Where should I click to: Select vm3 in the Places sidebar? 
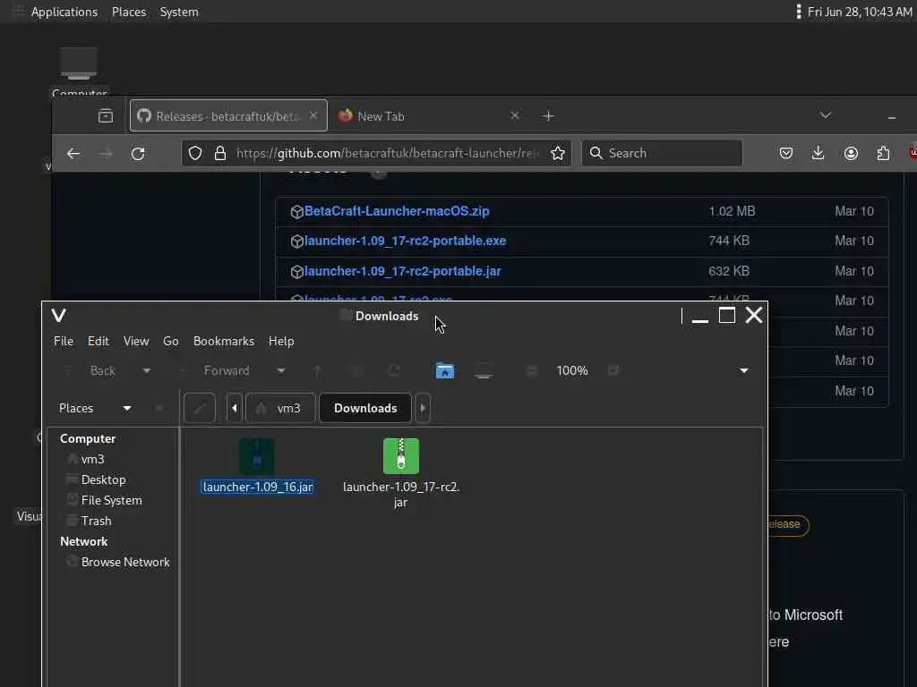point(92,459)
